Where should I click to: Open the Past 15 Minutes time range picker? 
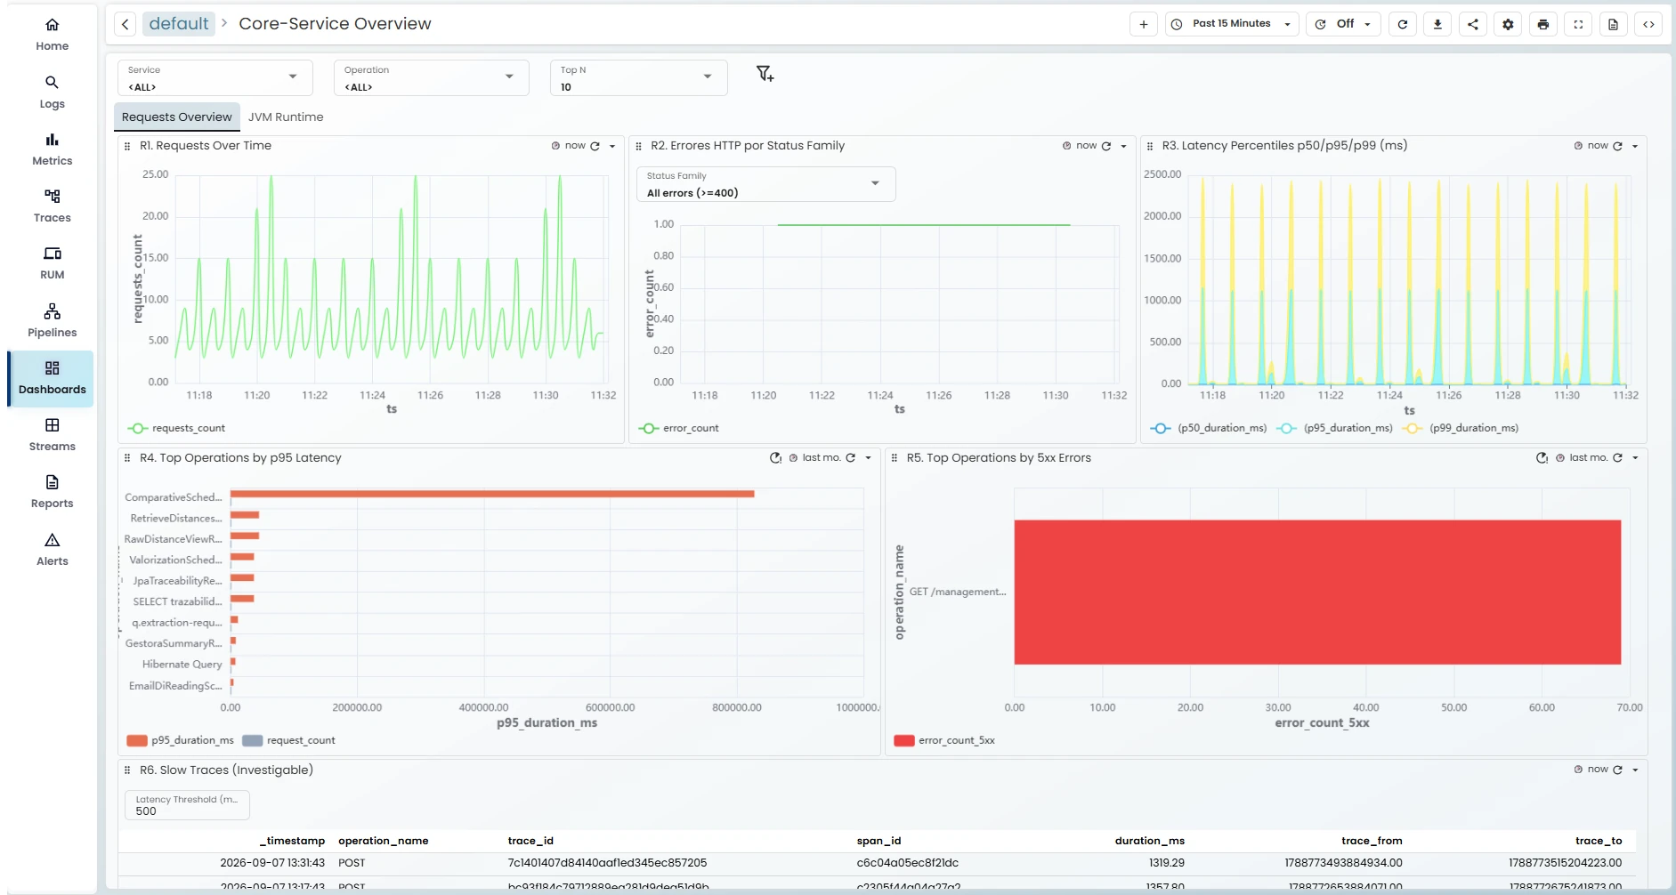pos(1233,24)
